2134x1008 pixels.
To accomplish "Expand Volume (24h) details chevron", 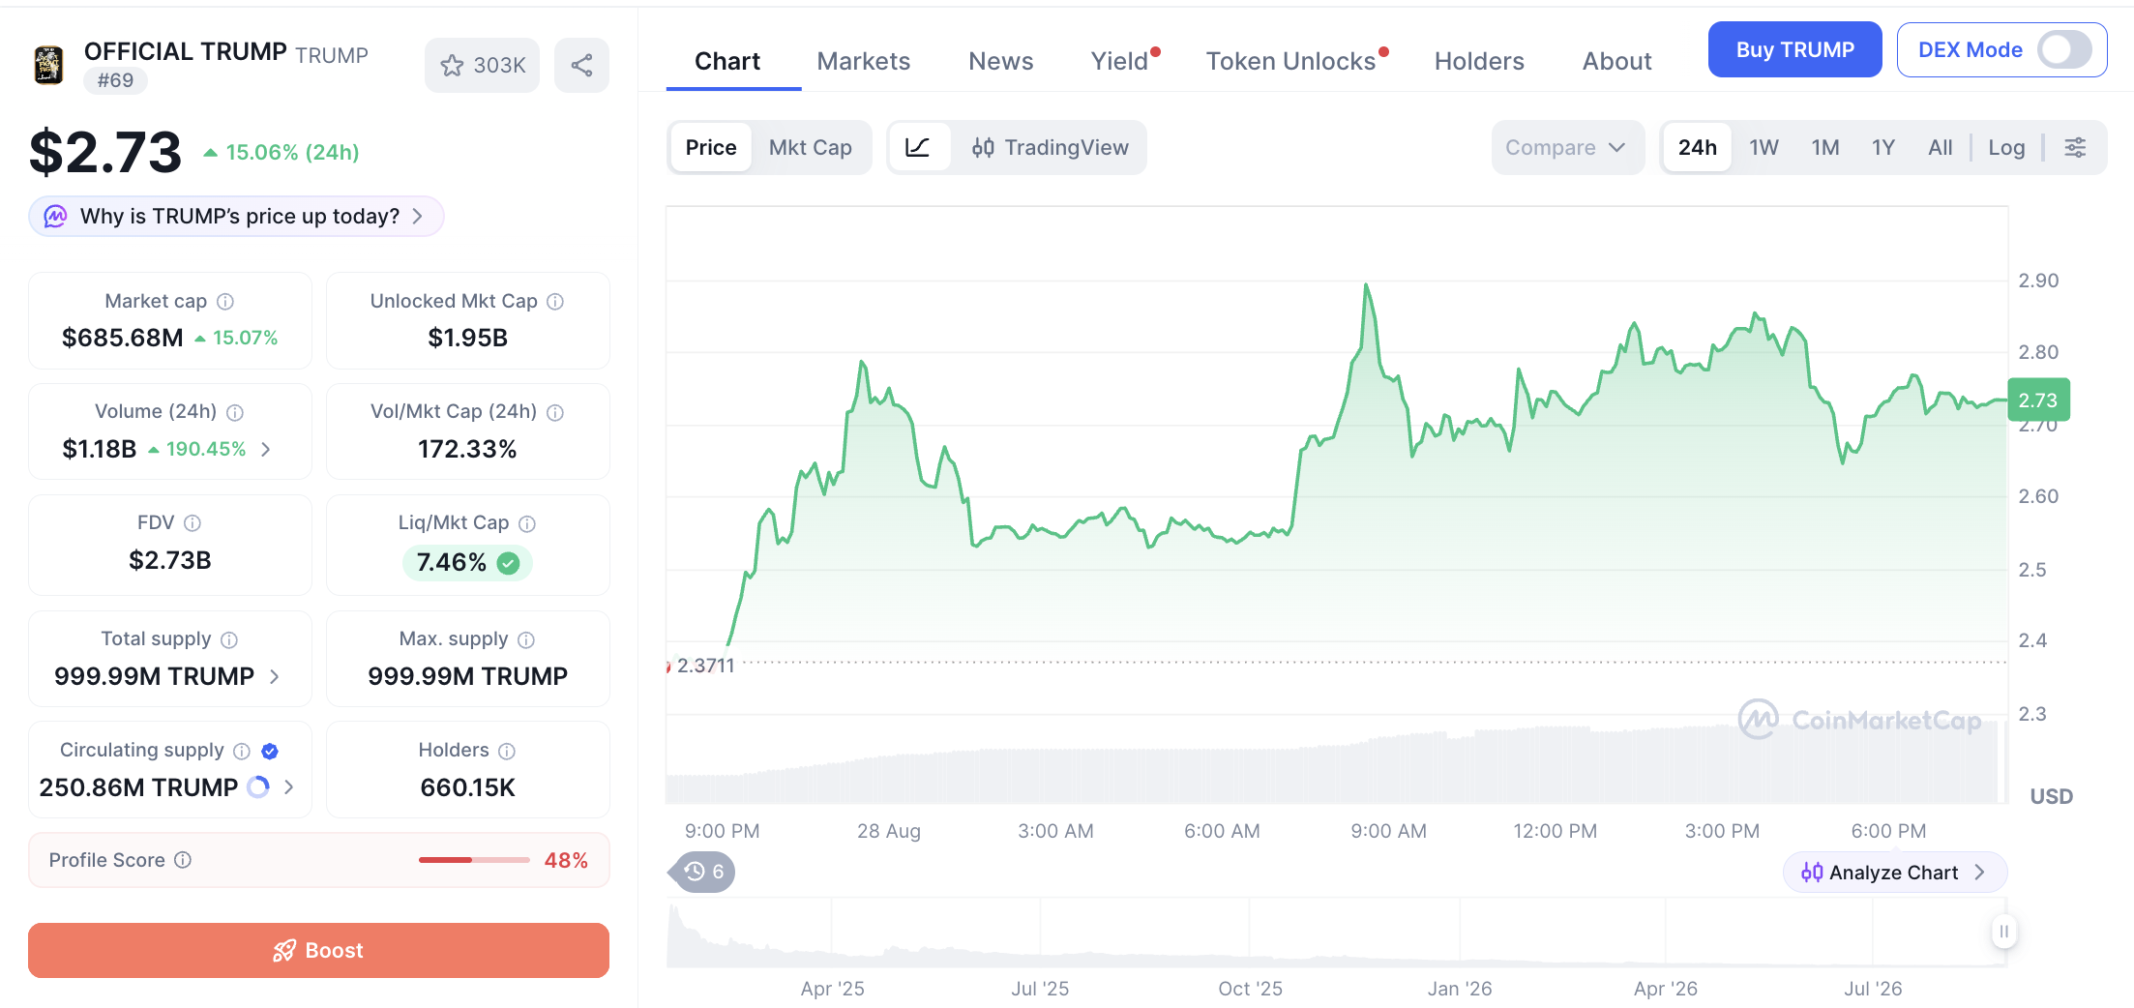I will [x=266, y=449].
